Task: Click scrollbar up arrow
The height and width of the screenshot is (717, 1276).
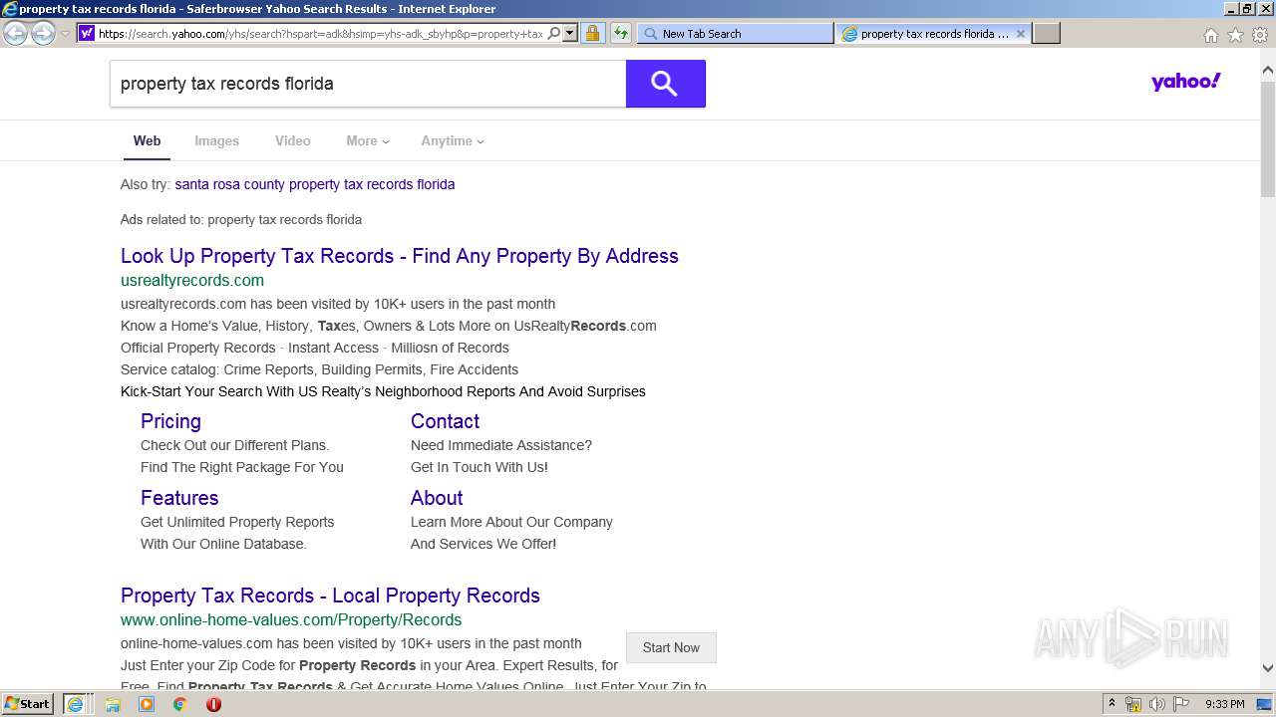Action: coord(1267,70)
